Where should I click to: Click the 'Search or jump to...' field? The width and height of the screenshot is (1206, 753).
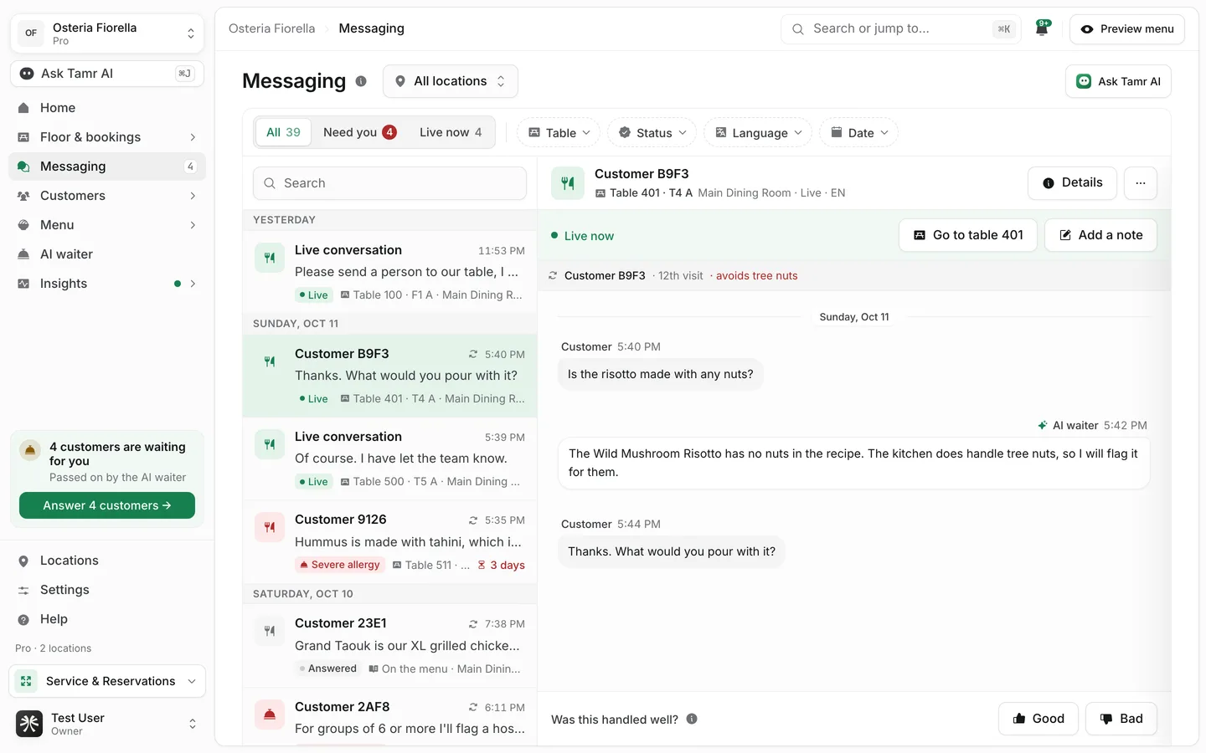(x=901, y=28)
